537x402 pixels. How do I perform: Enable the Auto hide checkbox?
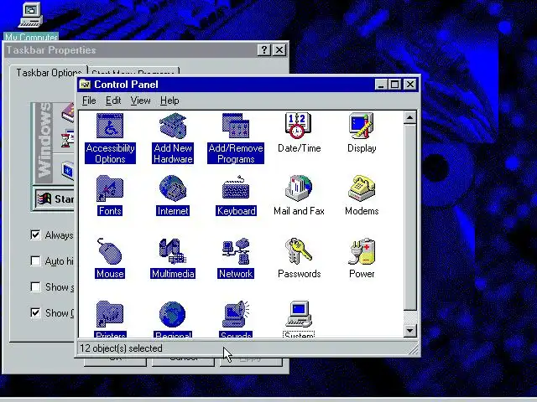pos(35,260)
